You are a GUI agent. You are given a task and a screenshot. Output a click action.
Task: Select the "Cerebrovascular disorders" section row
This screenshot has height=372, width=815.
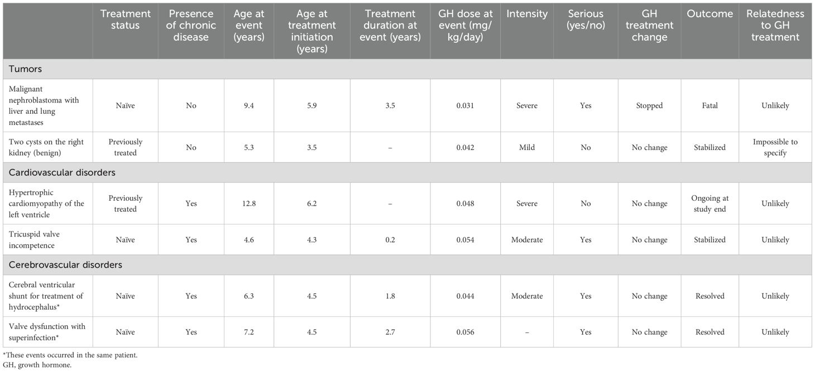[66, 264]
